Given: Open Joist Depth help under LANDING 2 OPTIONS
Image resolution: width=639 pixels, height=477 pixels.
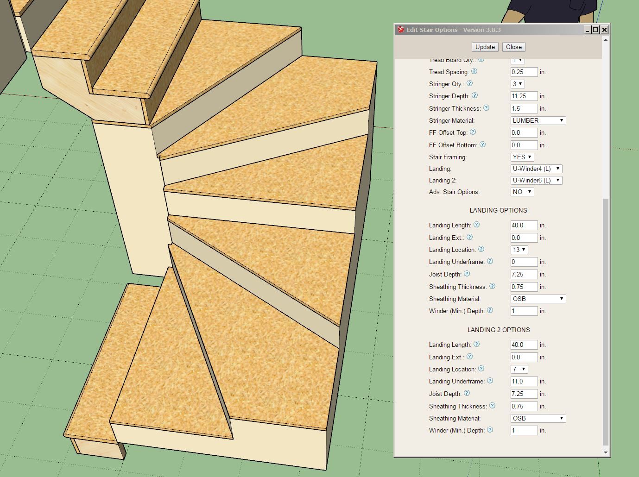Looking at the screenshot, I should [467, 393].
